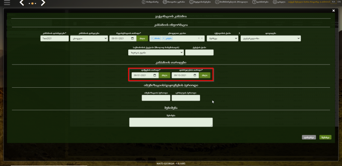The height and width of the screenshot is (166, 342).
Task: Open the calendar icon of the 09/10/2021 date
Action: [x=195, y=75]
